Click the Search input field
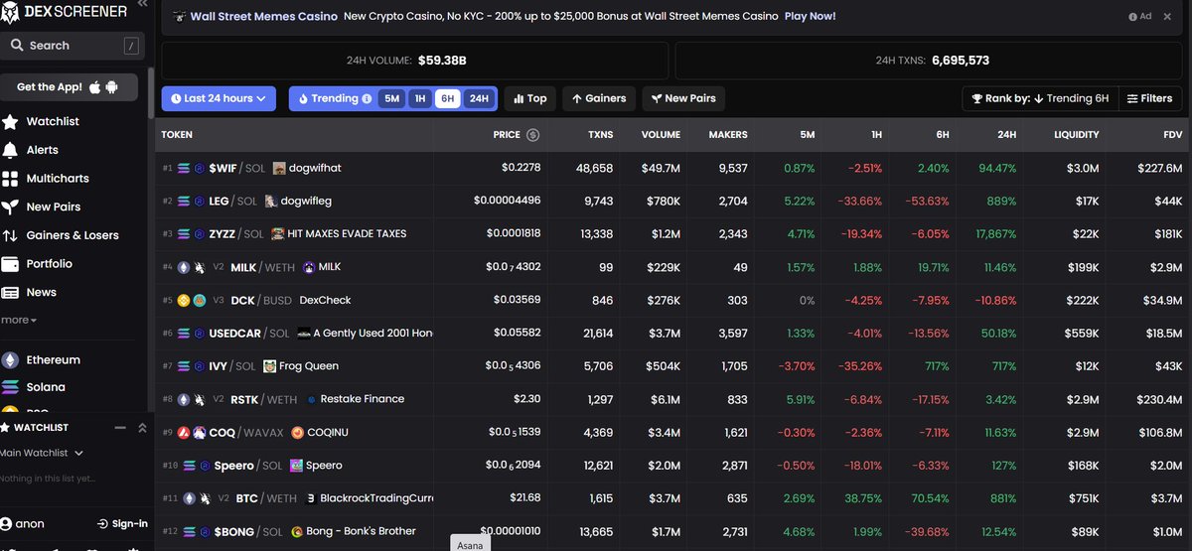1192x551 pixels. coord(72,46)
